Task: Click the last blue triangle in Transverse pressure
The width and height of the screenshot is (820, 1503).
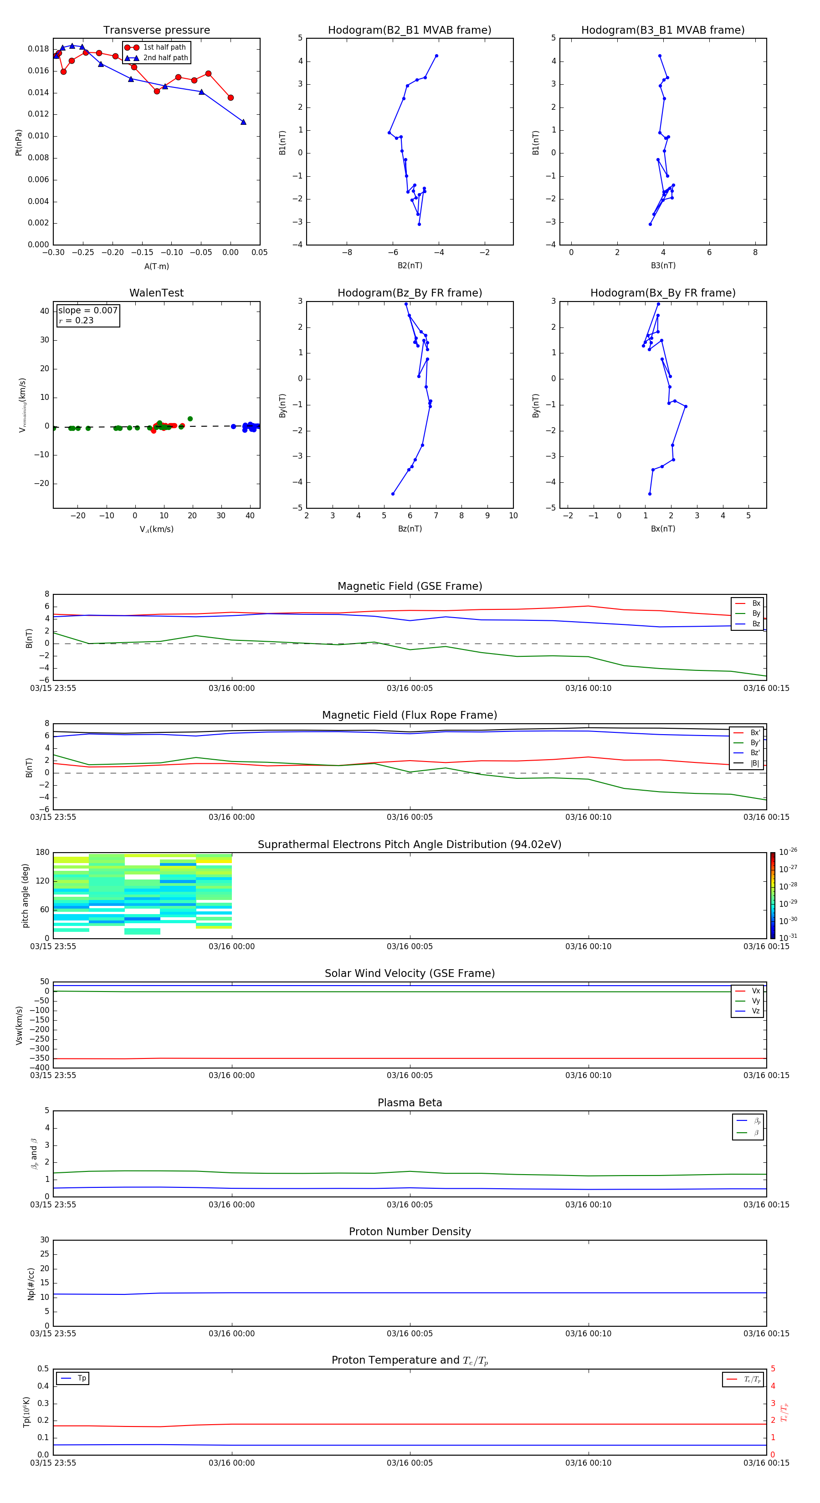Action: pyautogui.click(x=243, y=122)
